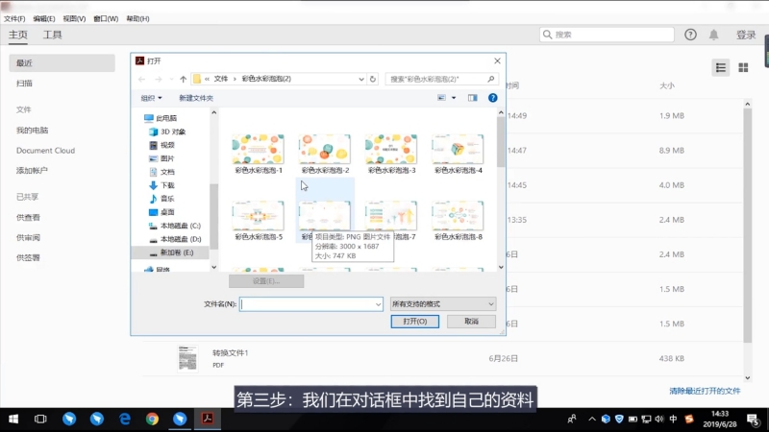769x432 pixels.
Task: Open the 文件(F) menu
Action: click(x=14, y=18)
